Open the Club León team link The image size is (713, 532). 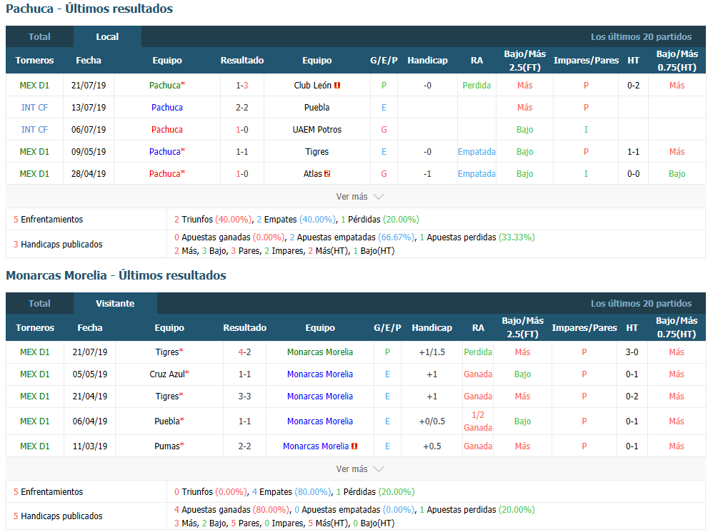click(312, 86)
